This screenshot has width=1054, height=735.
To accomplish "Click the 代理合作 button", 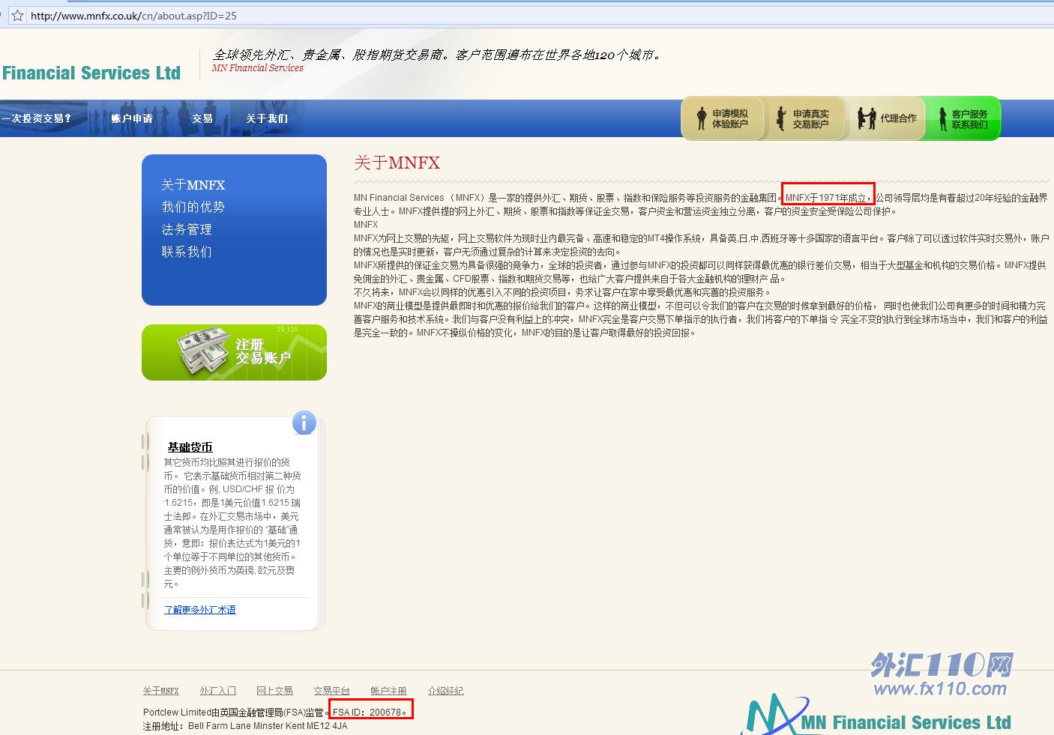I will 887,118.
